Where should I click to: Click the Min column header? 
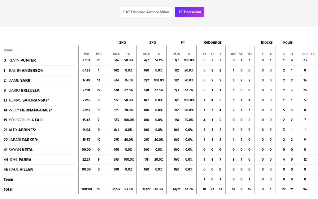[86, 54]
